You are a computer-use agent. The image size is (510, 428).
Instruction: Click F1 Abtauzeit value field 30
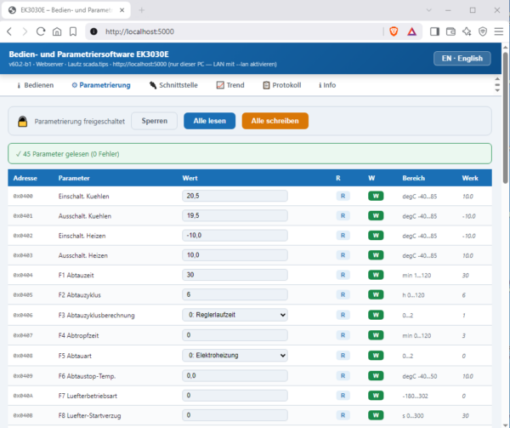235,275
